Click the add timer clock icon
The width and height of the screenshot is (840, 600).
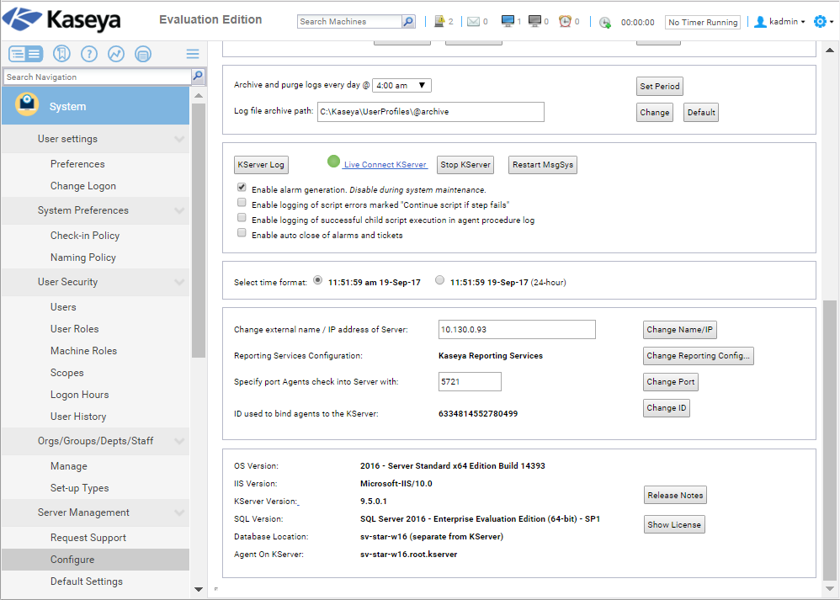pyautogui.click(x=605, y=22)
